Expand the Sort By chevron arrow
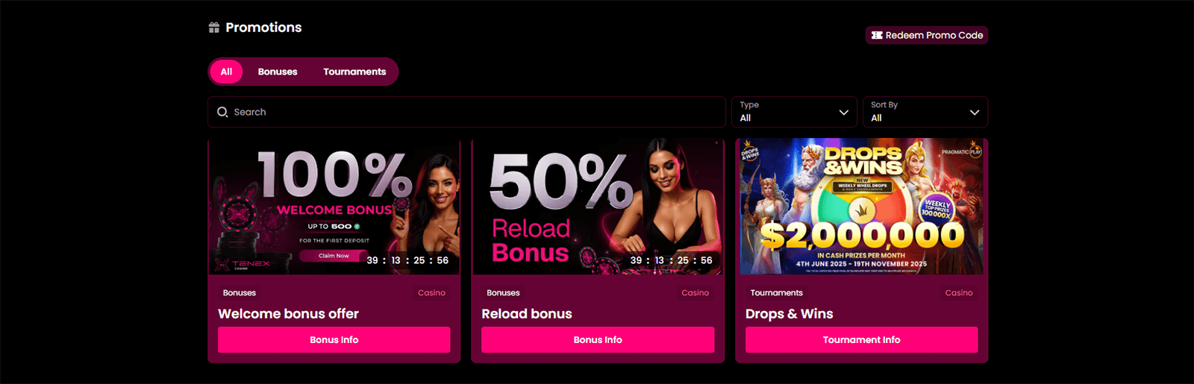The width and height of the screenshot is (1194, 384). tap(975, 113)
